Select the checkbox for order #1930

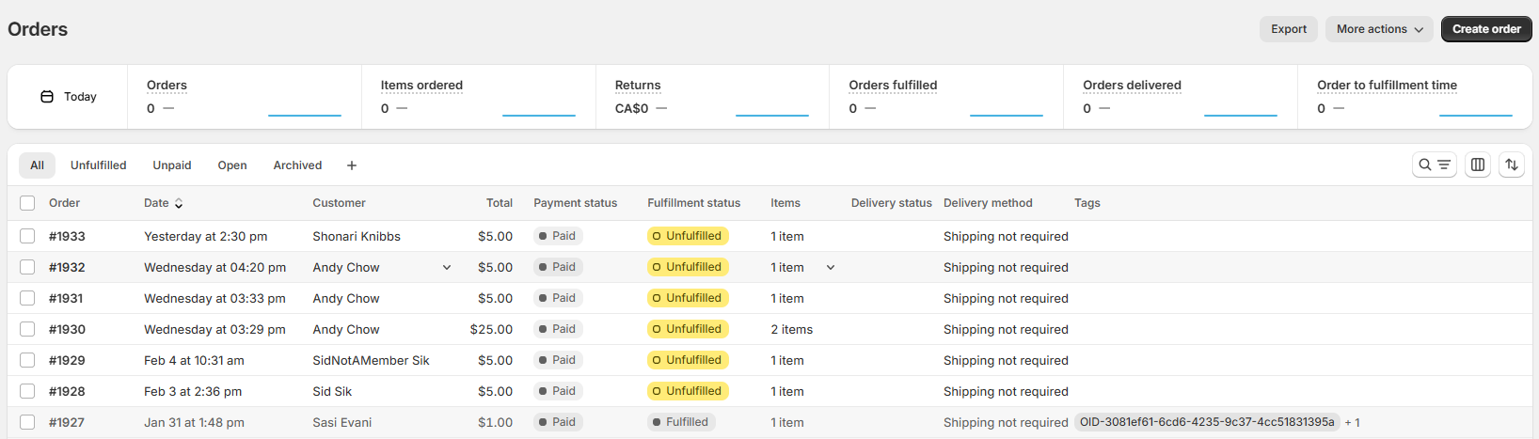click(27, 329)
